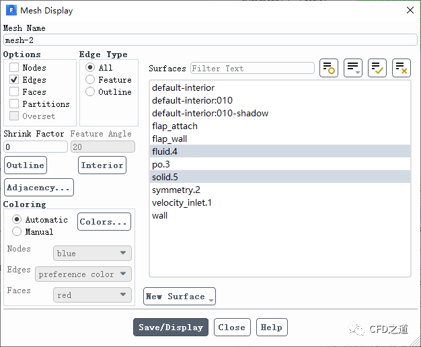Click the select all shown surfaces icon
This screenshot has height=347, width=421.
377,68
